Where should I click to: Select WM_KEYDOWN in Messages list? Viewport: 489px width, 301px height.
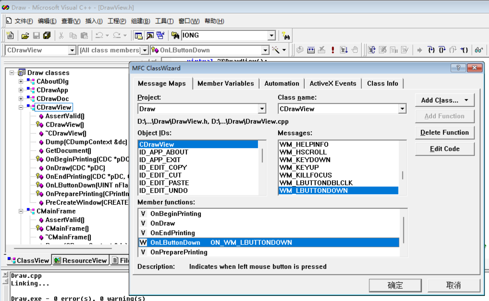[x=338, y=160]
